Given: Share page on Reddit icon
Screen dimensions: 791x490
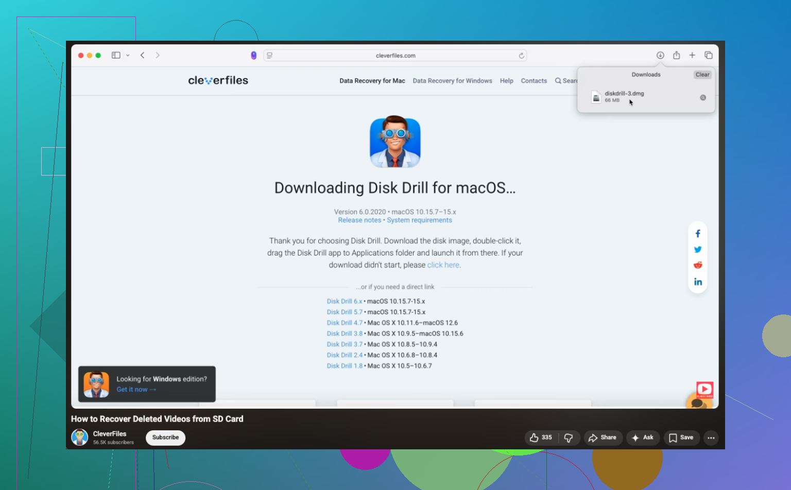Looking at the screenshot, I should coord(698,265).
